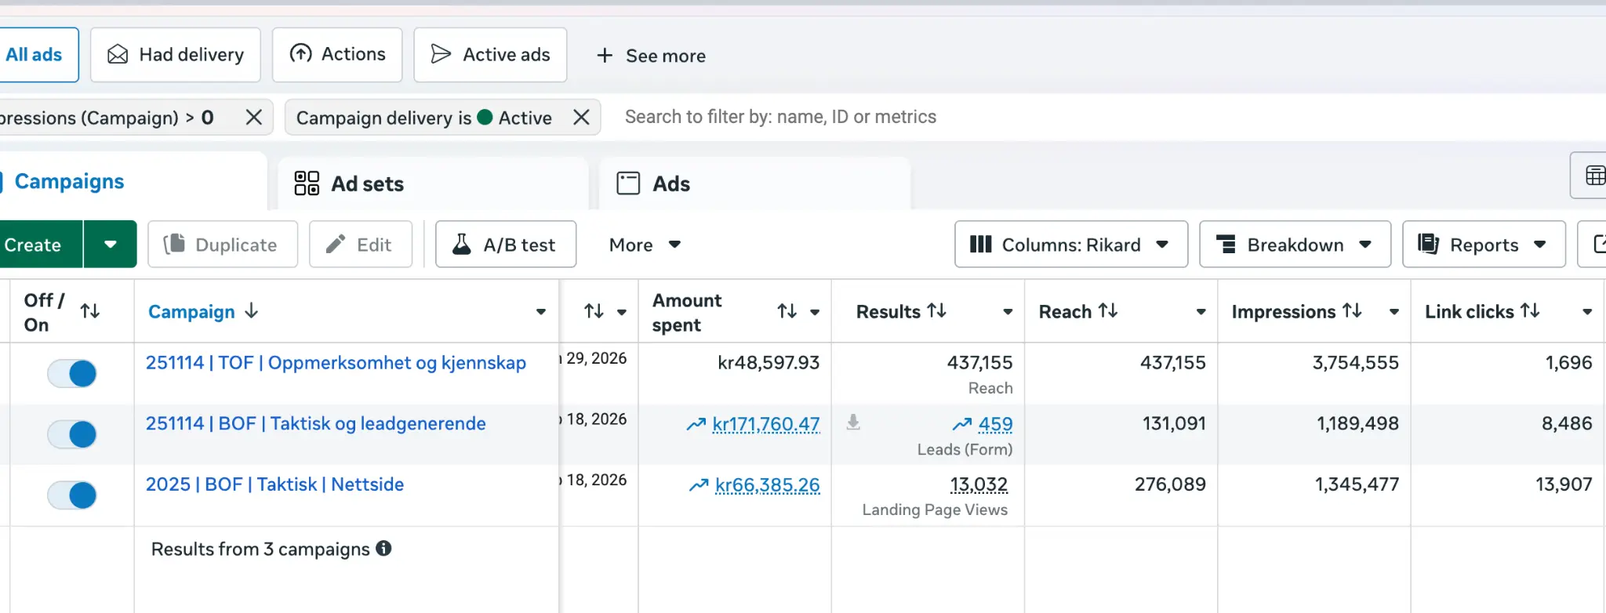Open the Reach column options arrow
The height and width of the screenshot is (613, 1606).
(x=1201, y=312)
